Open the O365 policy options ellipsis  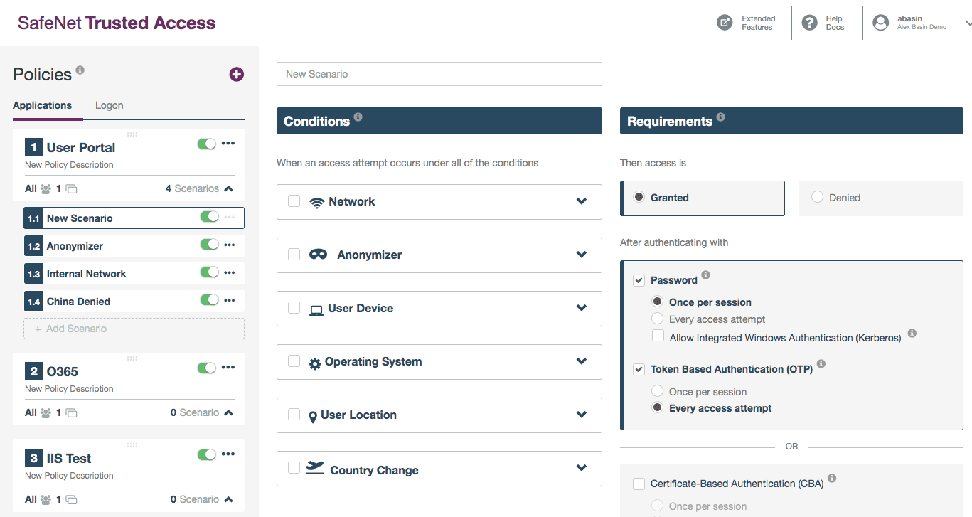click(x=228, y=368)
